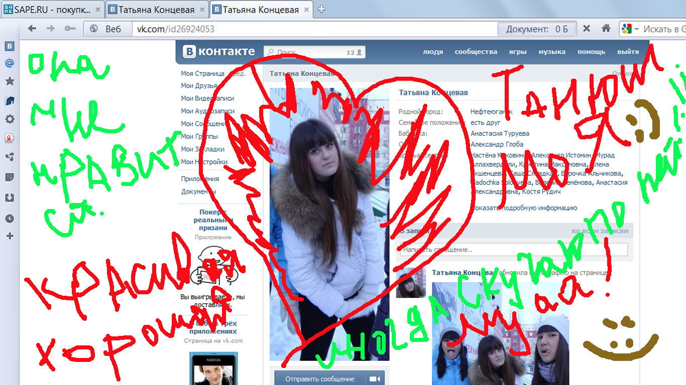Open the small avatar beside the wall post
686x385 pixels.
[411, 283]
